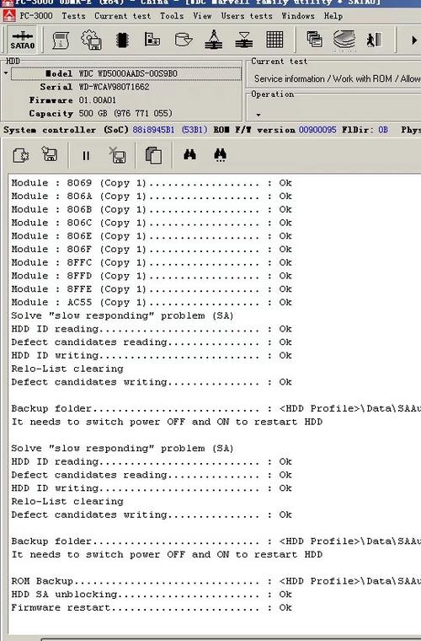Expand the Operation panel dropdown arrow

(258, 115)
